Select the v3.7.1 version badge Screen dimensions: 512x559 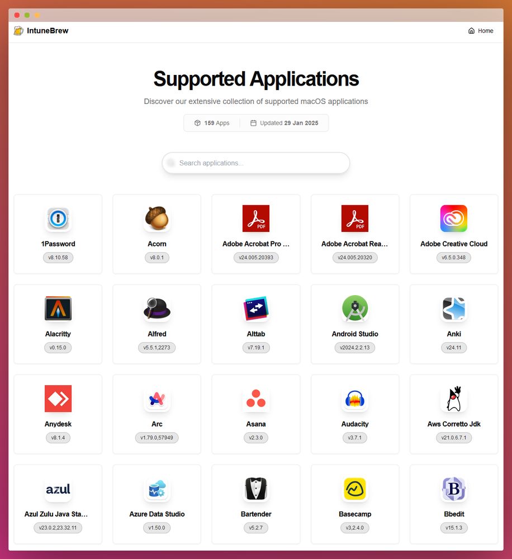(x=355, y=438)
